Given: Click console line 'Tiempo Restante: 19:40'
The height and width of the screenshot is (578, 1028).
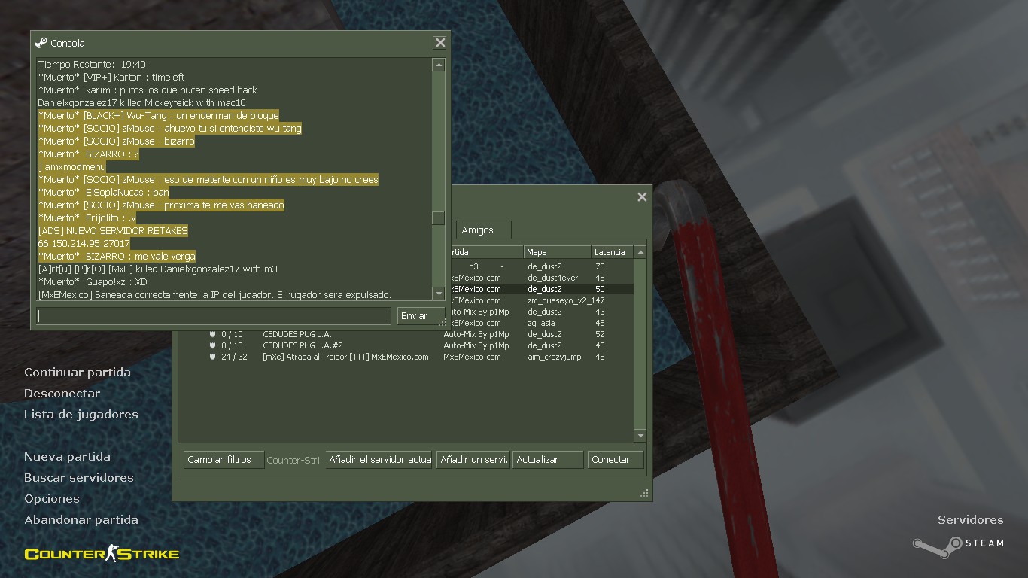Looking at the screenshot, I should (92, 65).
